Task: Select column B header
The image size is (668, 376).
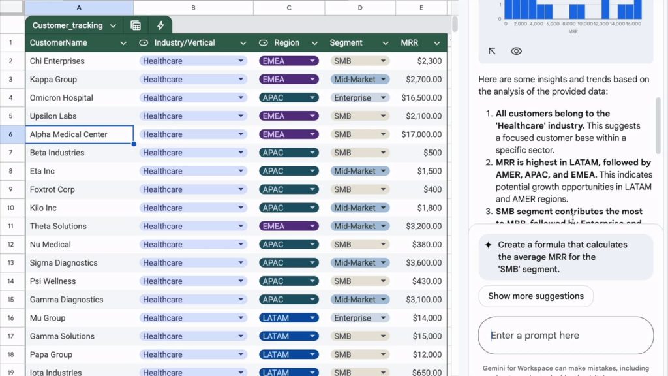Action: coord(193,8)
